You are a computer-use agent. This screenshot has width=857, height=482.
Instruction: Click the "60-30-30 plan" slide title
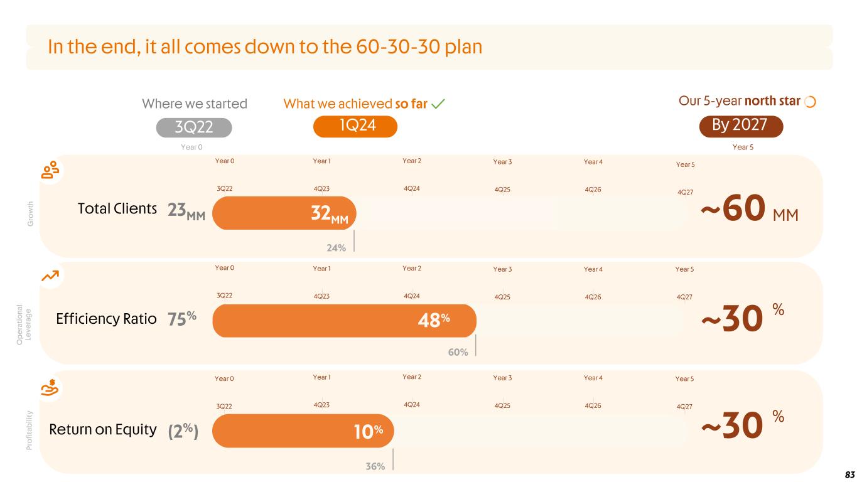point(265,47)
